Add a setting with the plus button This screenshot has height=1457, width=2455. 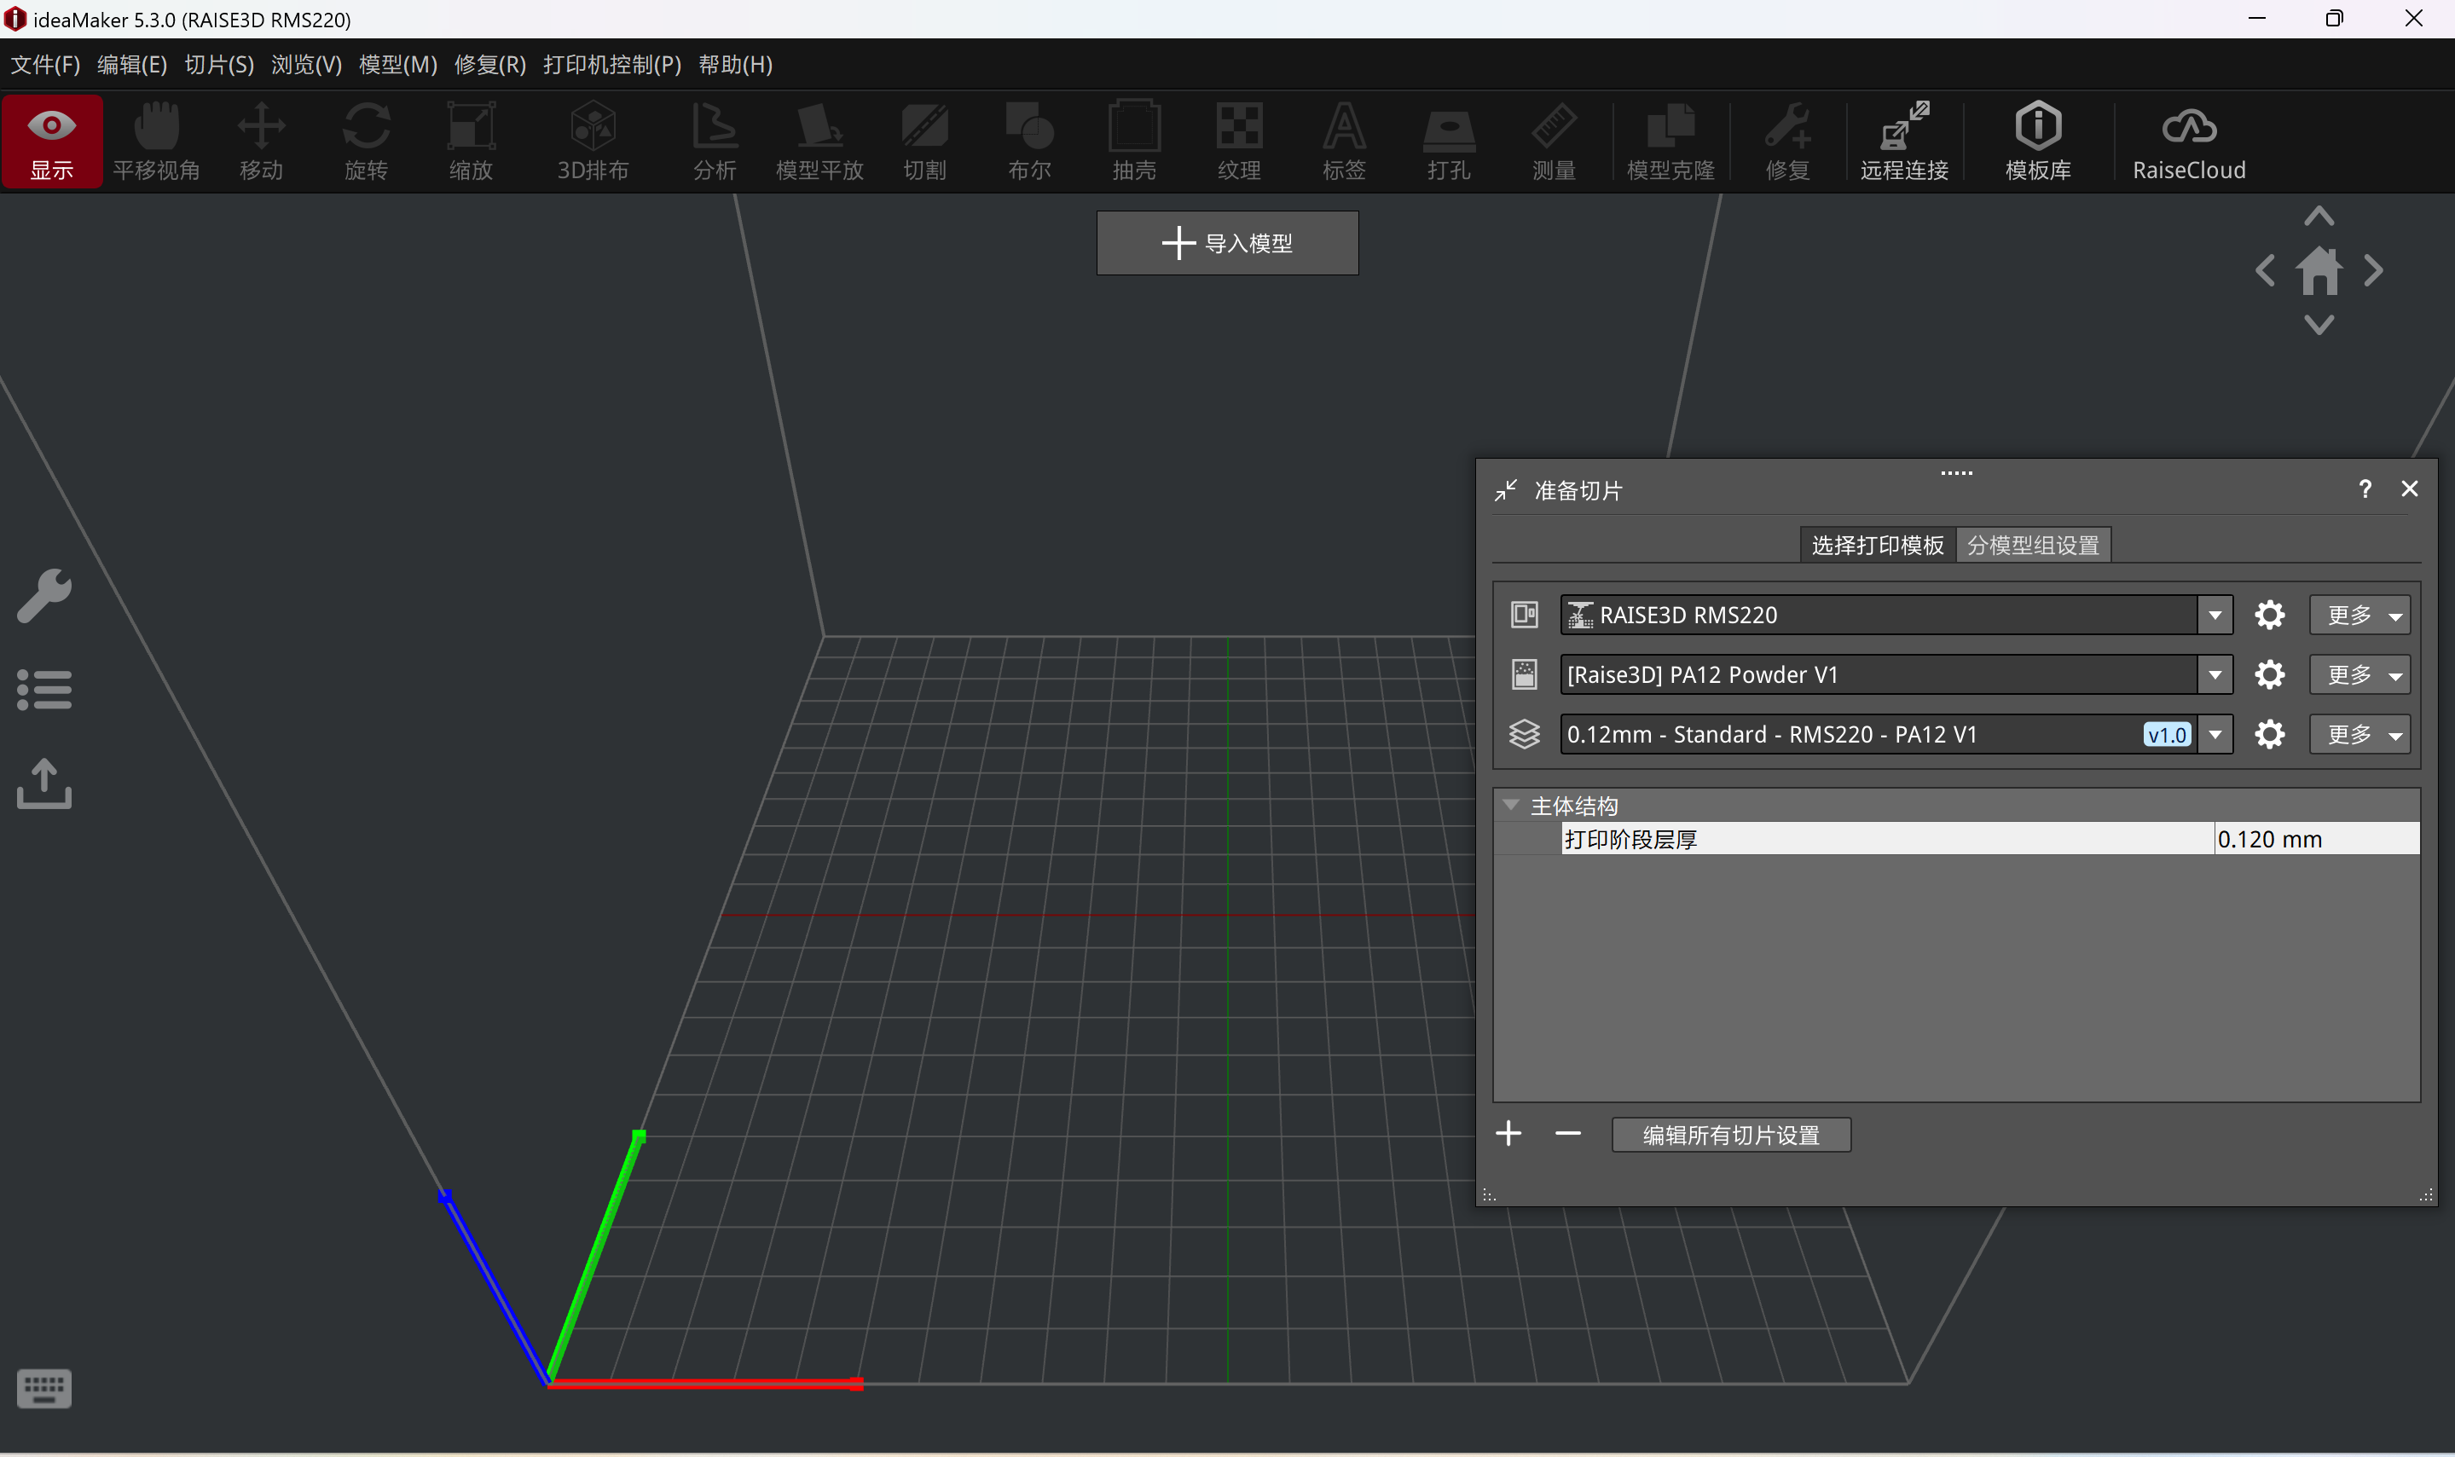pyautogui.click(x=1508, y=1134)
